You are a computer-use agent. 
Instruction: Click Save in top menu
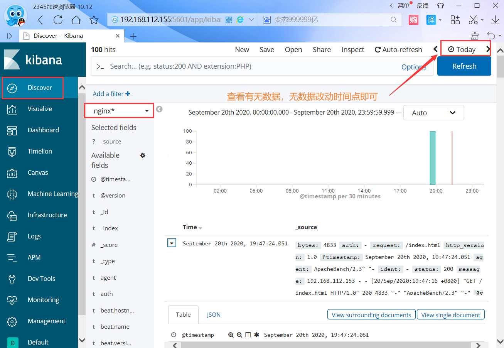(x=267, y=49)
